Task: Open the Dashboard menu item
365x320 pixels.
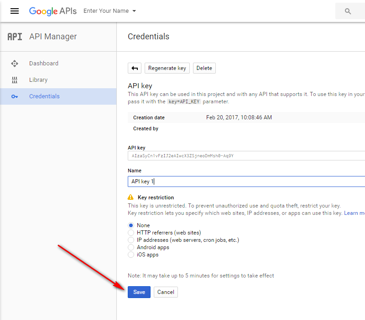Action: 44,64
